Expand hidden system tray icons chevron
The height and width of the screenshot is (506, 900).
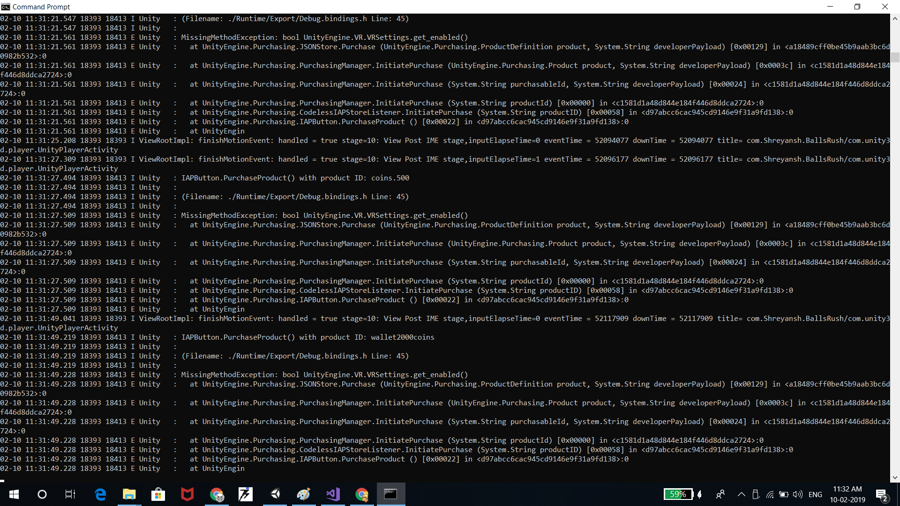click(x=741, y=494)
